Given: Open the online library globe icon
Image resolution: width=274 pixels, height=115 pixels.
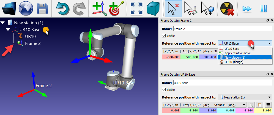Looking at the screenshot, I should tap(26, 9).
